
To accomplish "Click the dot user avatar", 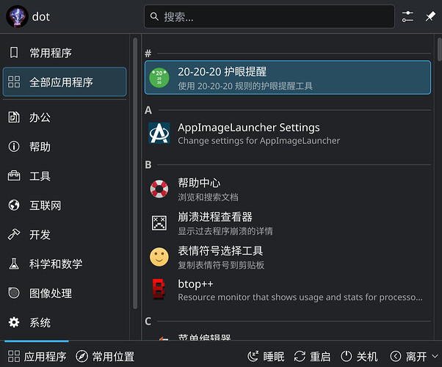I will 17,16.
